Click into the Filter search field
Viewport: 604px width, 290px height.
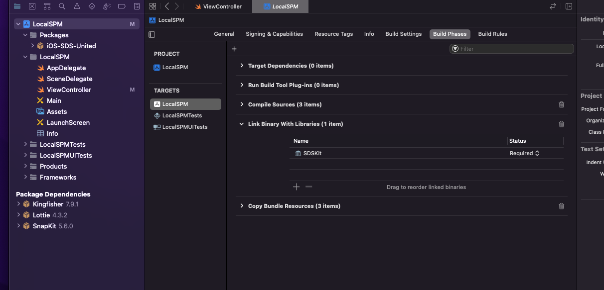511,49
